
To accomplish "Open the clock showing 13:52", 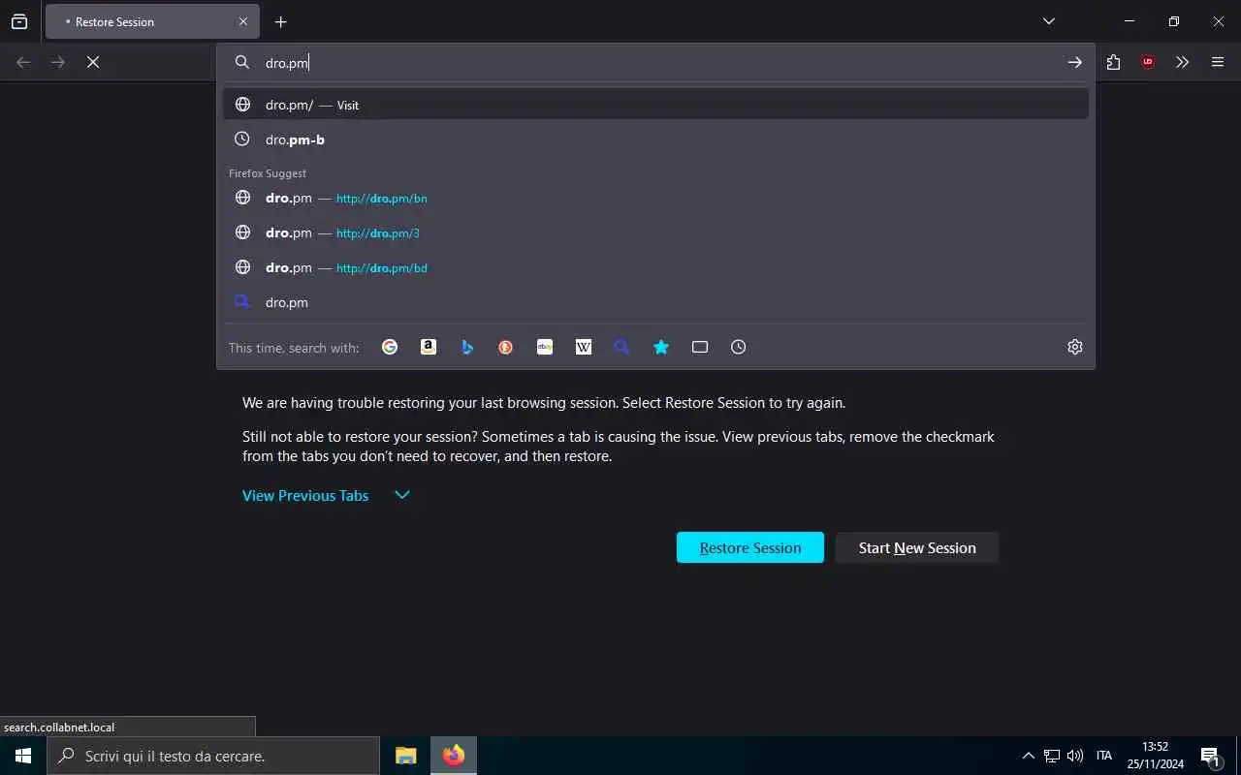I will pos(1155,756).
